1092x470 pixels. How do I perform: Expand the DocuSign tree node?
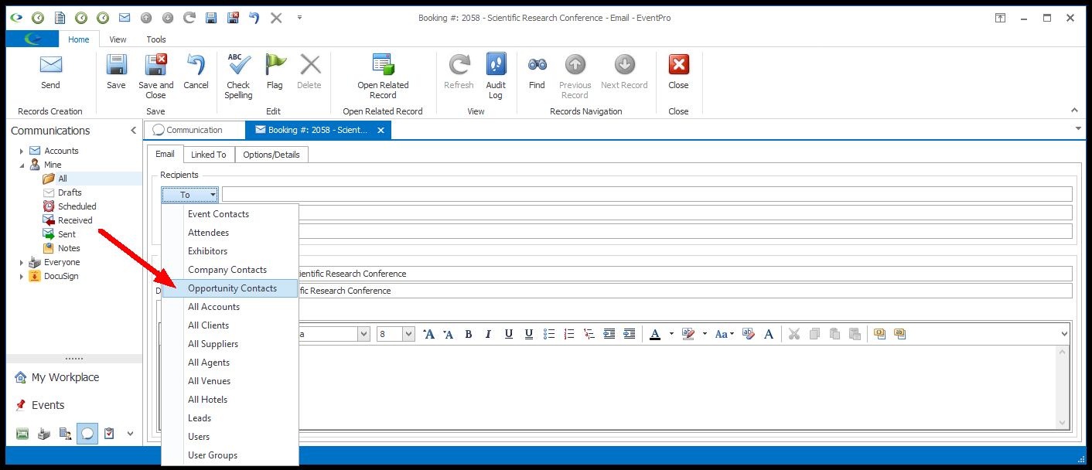22,276
